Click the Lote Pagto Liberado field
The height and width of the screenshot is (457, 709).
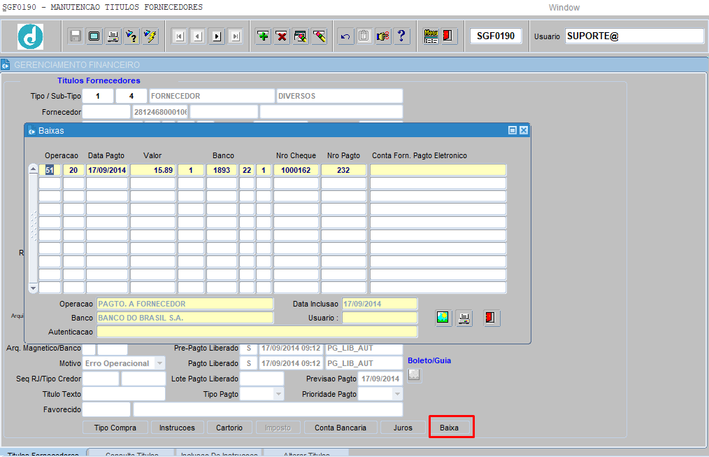[262, 379]
